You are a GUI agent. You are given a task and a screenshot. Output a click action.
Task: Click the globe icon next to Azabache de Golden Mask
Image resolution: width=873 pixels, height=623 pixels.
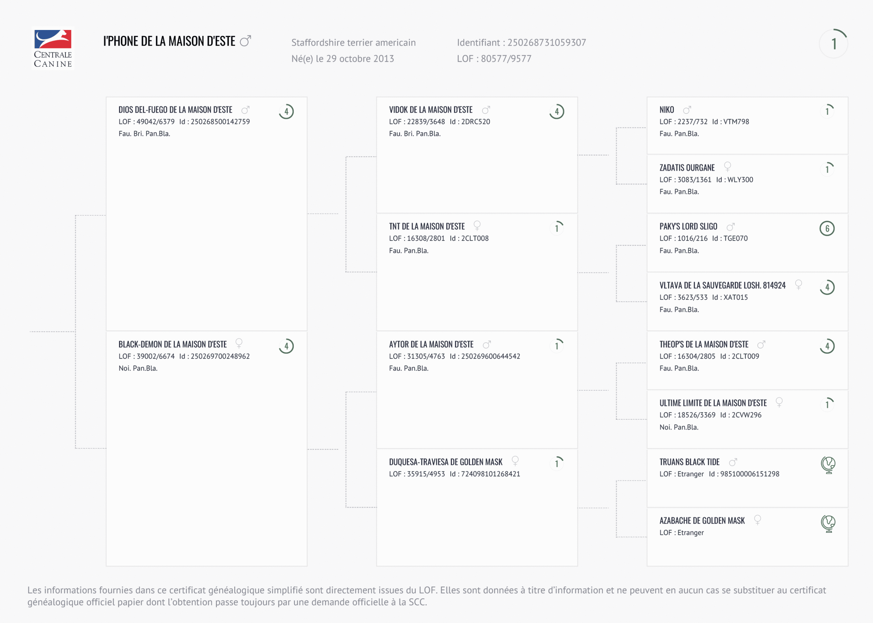828,524
